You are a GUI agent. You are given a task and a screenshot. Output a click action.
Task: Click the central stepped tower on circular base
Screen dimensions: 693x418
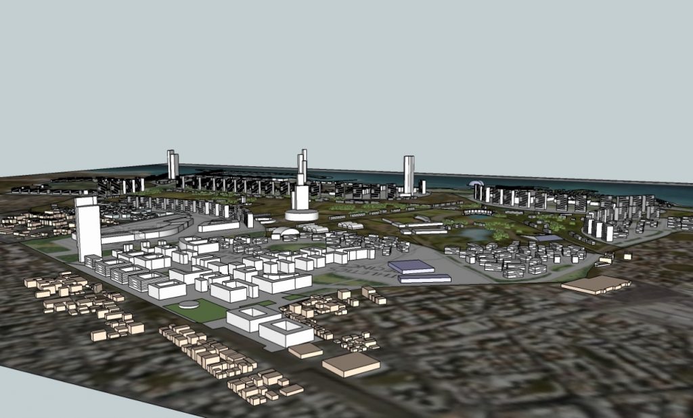(x=301, y=185)
